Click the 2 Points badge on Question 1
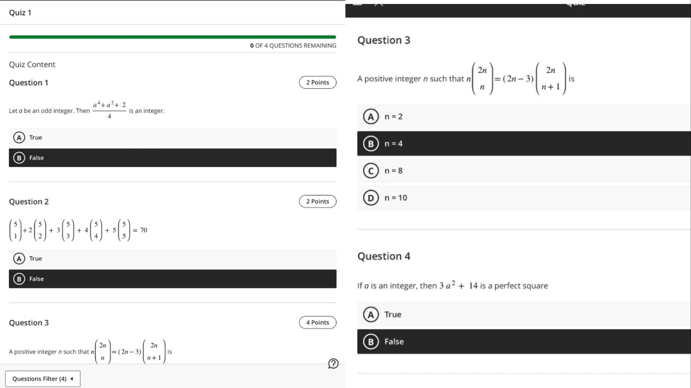Viewport: 691px width, 388px height. [x=317, y=82]
